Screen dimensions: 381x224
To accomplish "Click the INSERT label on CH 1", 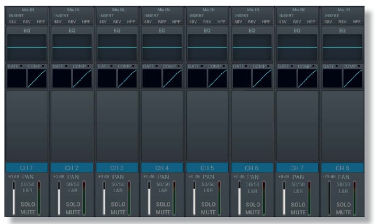I will (x=16, y=15).
